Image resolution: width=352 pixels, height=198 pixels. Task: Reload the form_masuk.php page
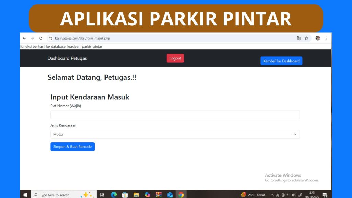[x=41, y=38]
